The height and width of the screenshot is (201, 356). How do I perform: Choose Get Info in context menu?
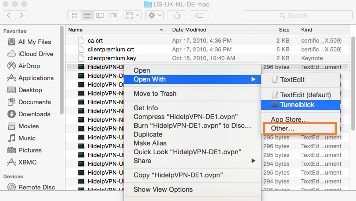pos(193,108)
